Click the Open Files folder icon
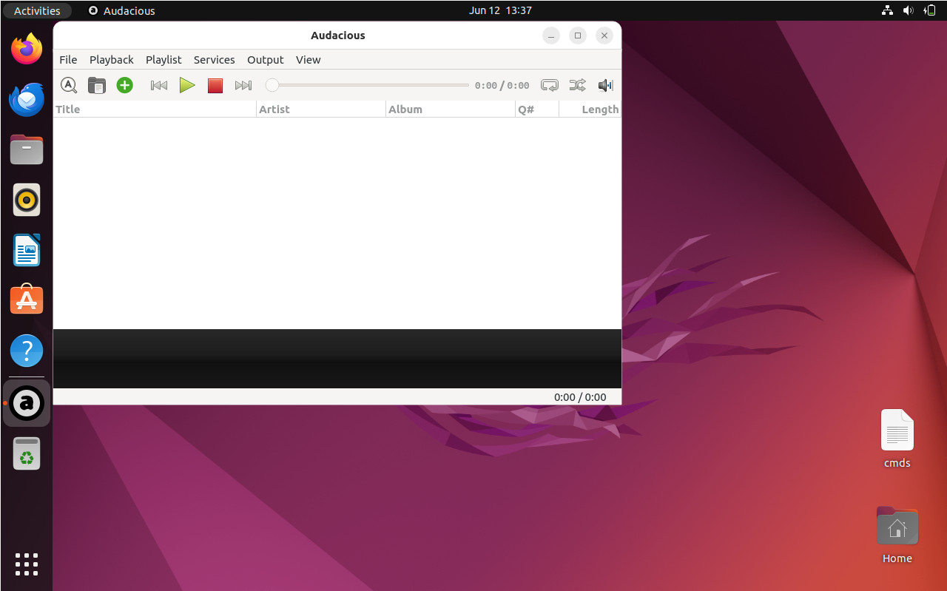This screenshot has width=947, height=591. (x=97, y=85)
